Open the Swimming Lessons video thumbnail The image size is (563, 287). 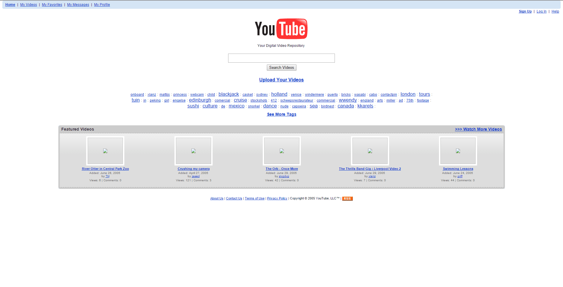click(x=458, y=151)
